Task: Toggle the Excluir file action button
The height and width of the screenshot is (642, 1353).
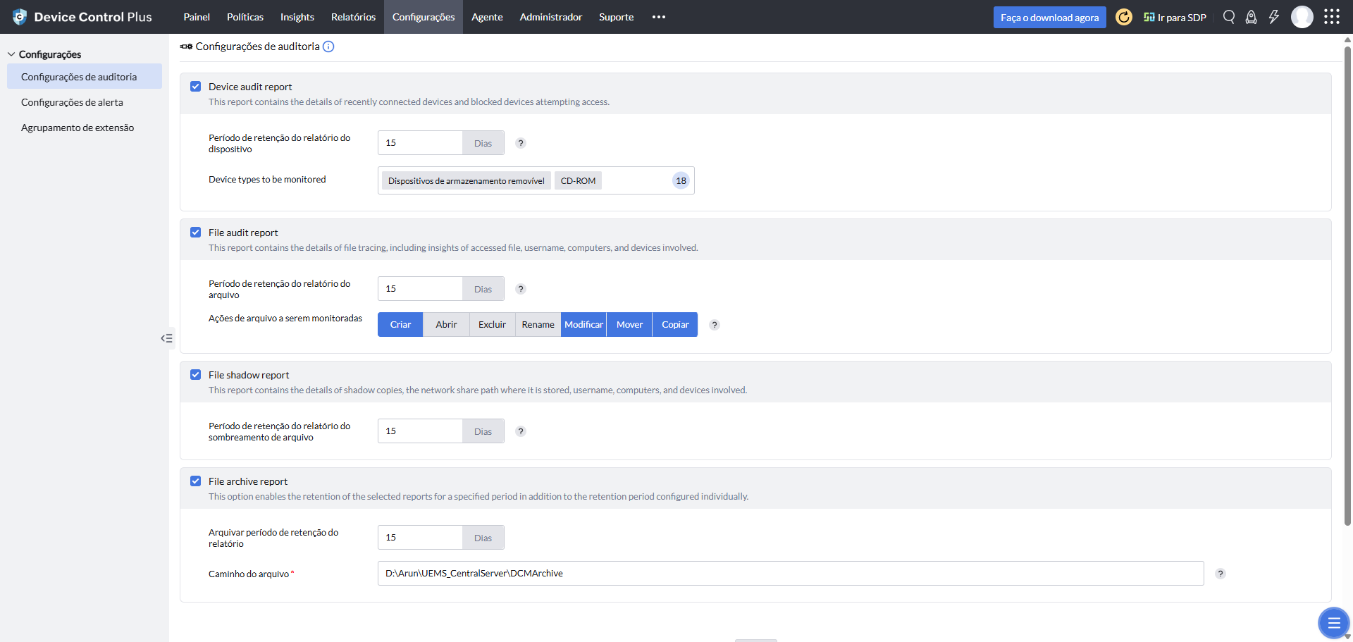Action: click(x=492, y=325)
